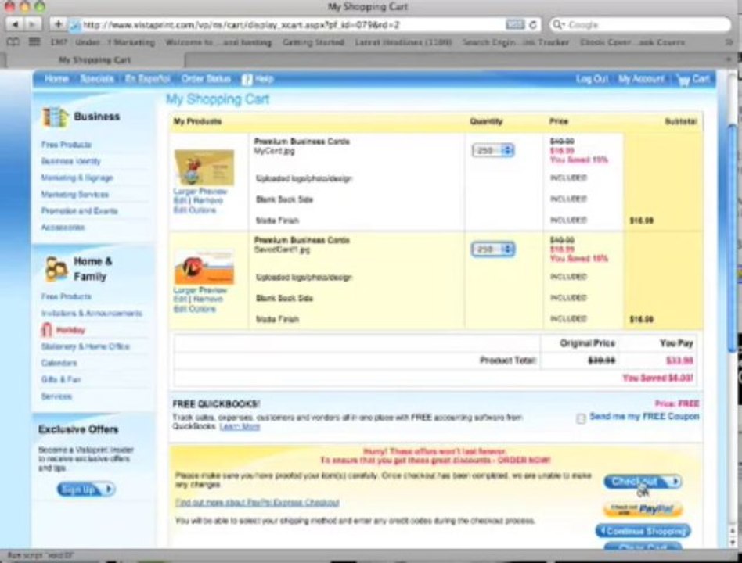This screenshot has height=563, width=742.
Task: Click the Home & Family people icon
Action: click(56, 268)
